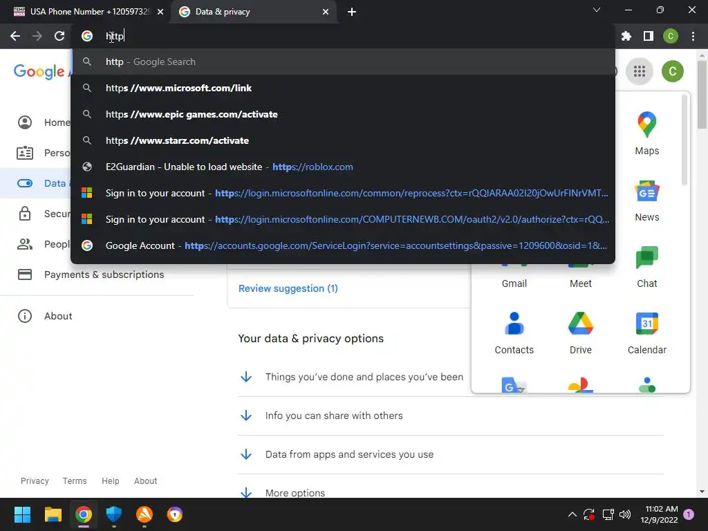Open Drive from the apps panel

pos(580,333)
